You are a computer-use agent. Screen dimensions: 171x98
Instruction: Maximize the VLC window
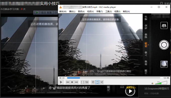tap(159, 7)
